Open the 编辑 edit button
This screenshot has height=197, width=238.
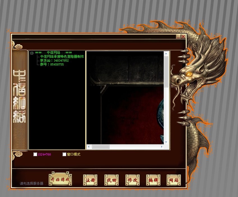[153, 180]
